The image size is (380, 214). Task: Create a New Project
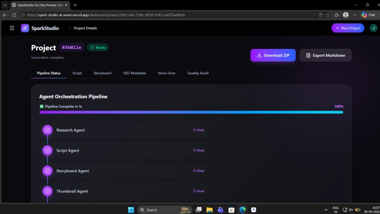pyautogui.click(x=348, y=28)
